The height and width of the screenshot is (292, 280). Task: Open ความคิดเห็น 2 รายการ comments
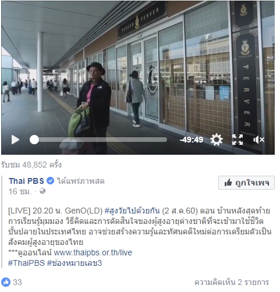click(232, 282)
